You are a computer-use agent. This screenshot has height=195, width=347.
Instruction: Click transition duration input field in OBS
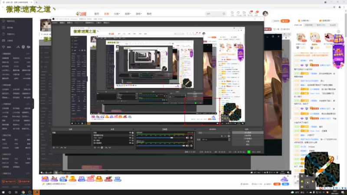click(214, 140)
